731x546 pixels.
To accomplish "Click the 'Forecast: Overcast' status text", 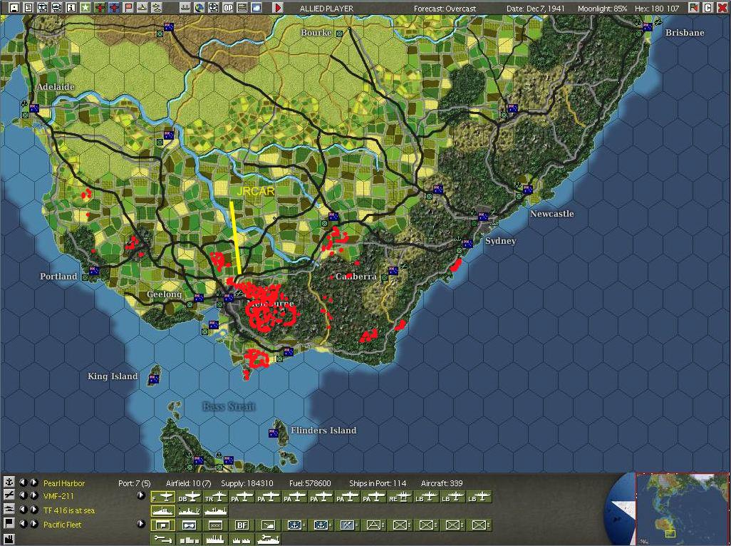I will 445,9.
